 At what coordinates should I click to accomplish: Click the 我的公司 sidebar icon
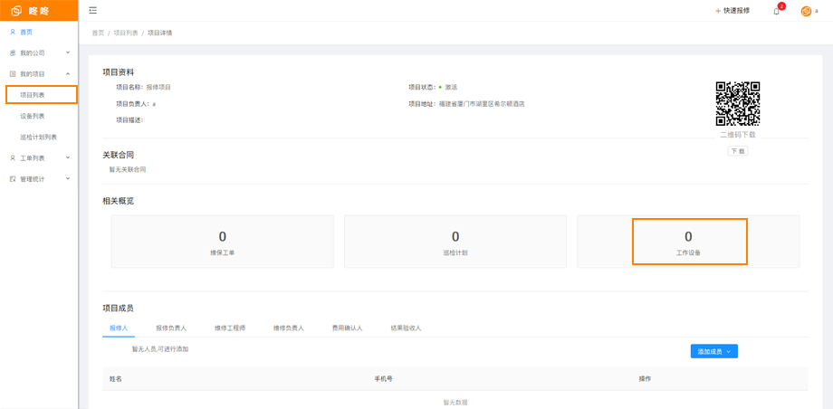pos(13,52)
